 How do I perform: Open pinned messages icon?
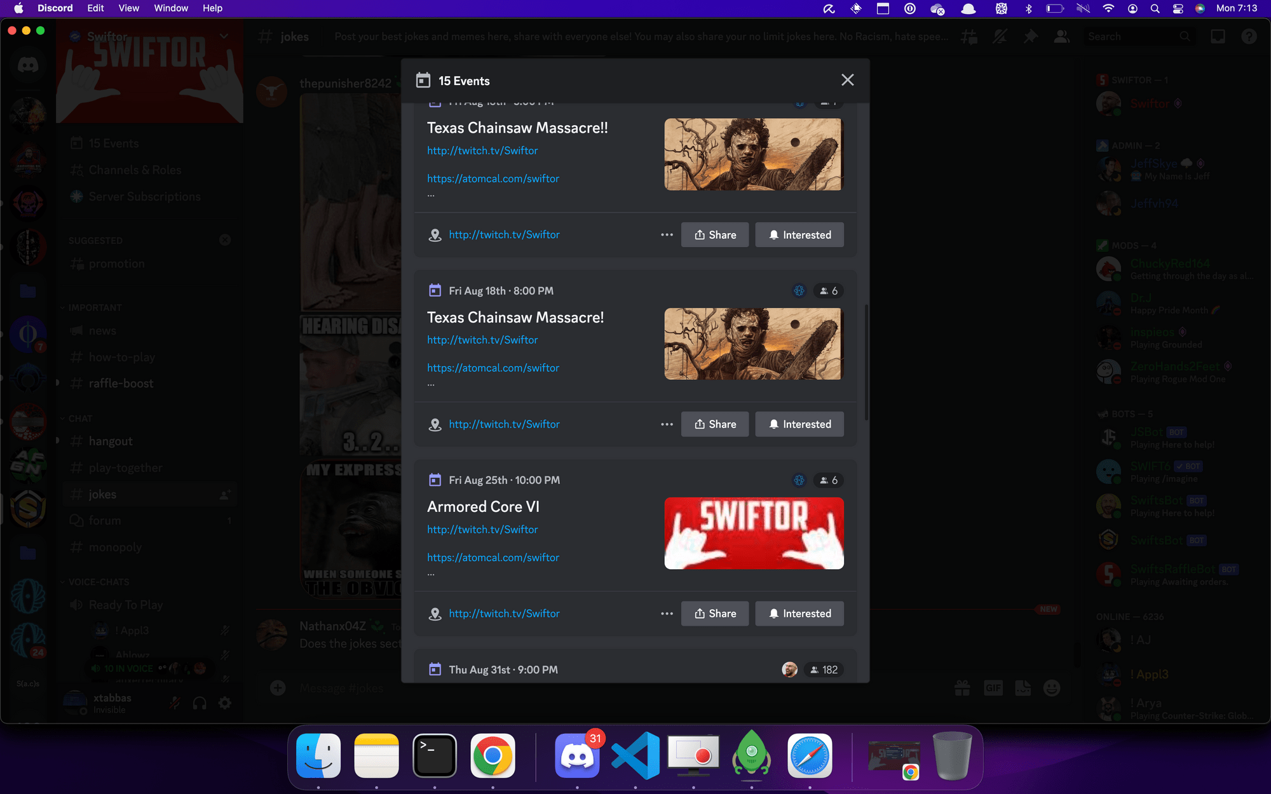1031,37
